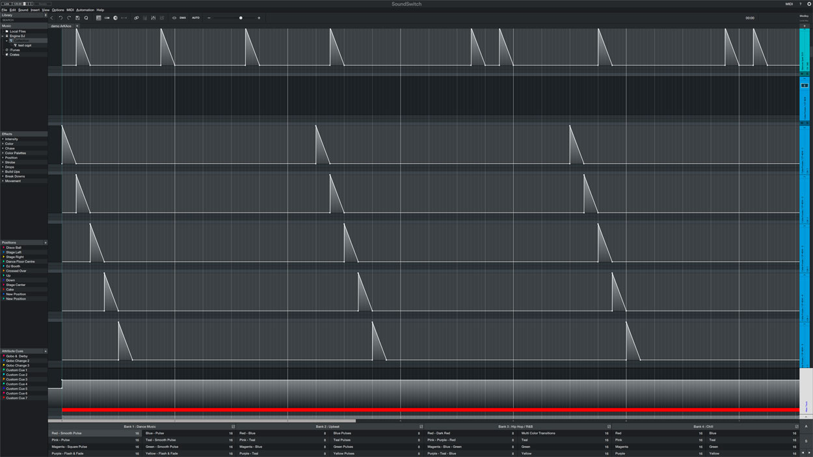Toggle the Bank 3 : Hip Hop / R&B checkbox
813x457 pixels.
click(x=609, y=427)
